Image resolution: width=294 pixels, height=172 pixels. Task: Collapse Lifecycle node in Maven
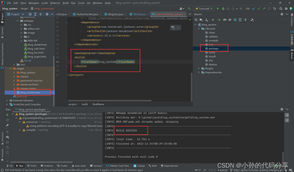(x=199, y=28)
